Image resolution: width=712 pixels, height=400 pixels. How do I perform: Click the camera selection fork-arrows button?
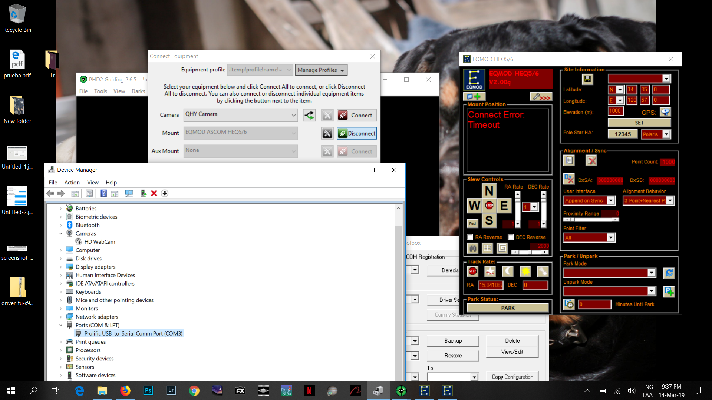(x=309, y=115)
